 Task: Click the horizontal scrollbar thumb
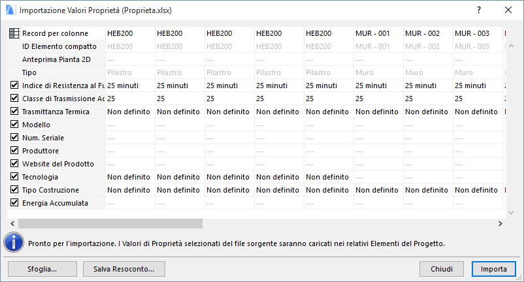110,223
